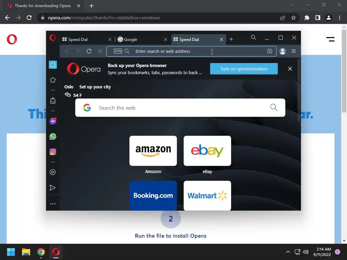Close the active Speed Dial tab
Screen dimensions: 347x260
221,39
